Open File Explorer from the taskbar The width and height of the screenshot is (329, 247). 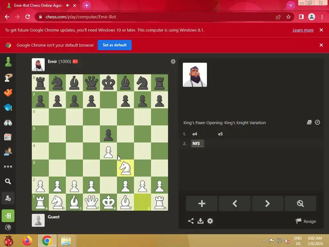tap(66, 241)
